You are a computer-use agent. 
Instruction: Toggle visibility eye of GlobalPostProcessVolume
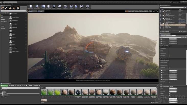(160, 25)
